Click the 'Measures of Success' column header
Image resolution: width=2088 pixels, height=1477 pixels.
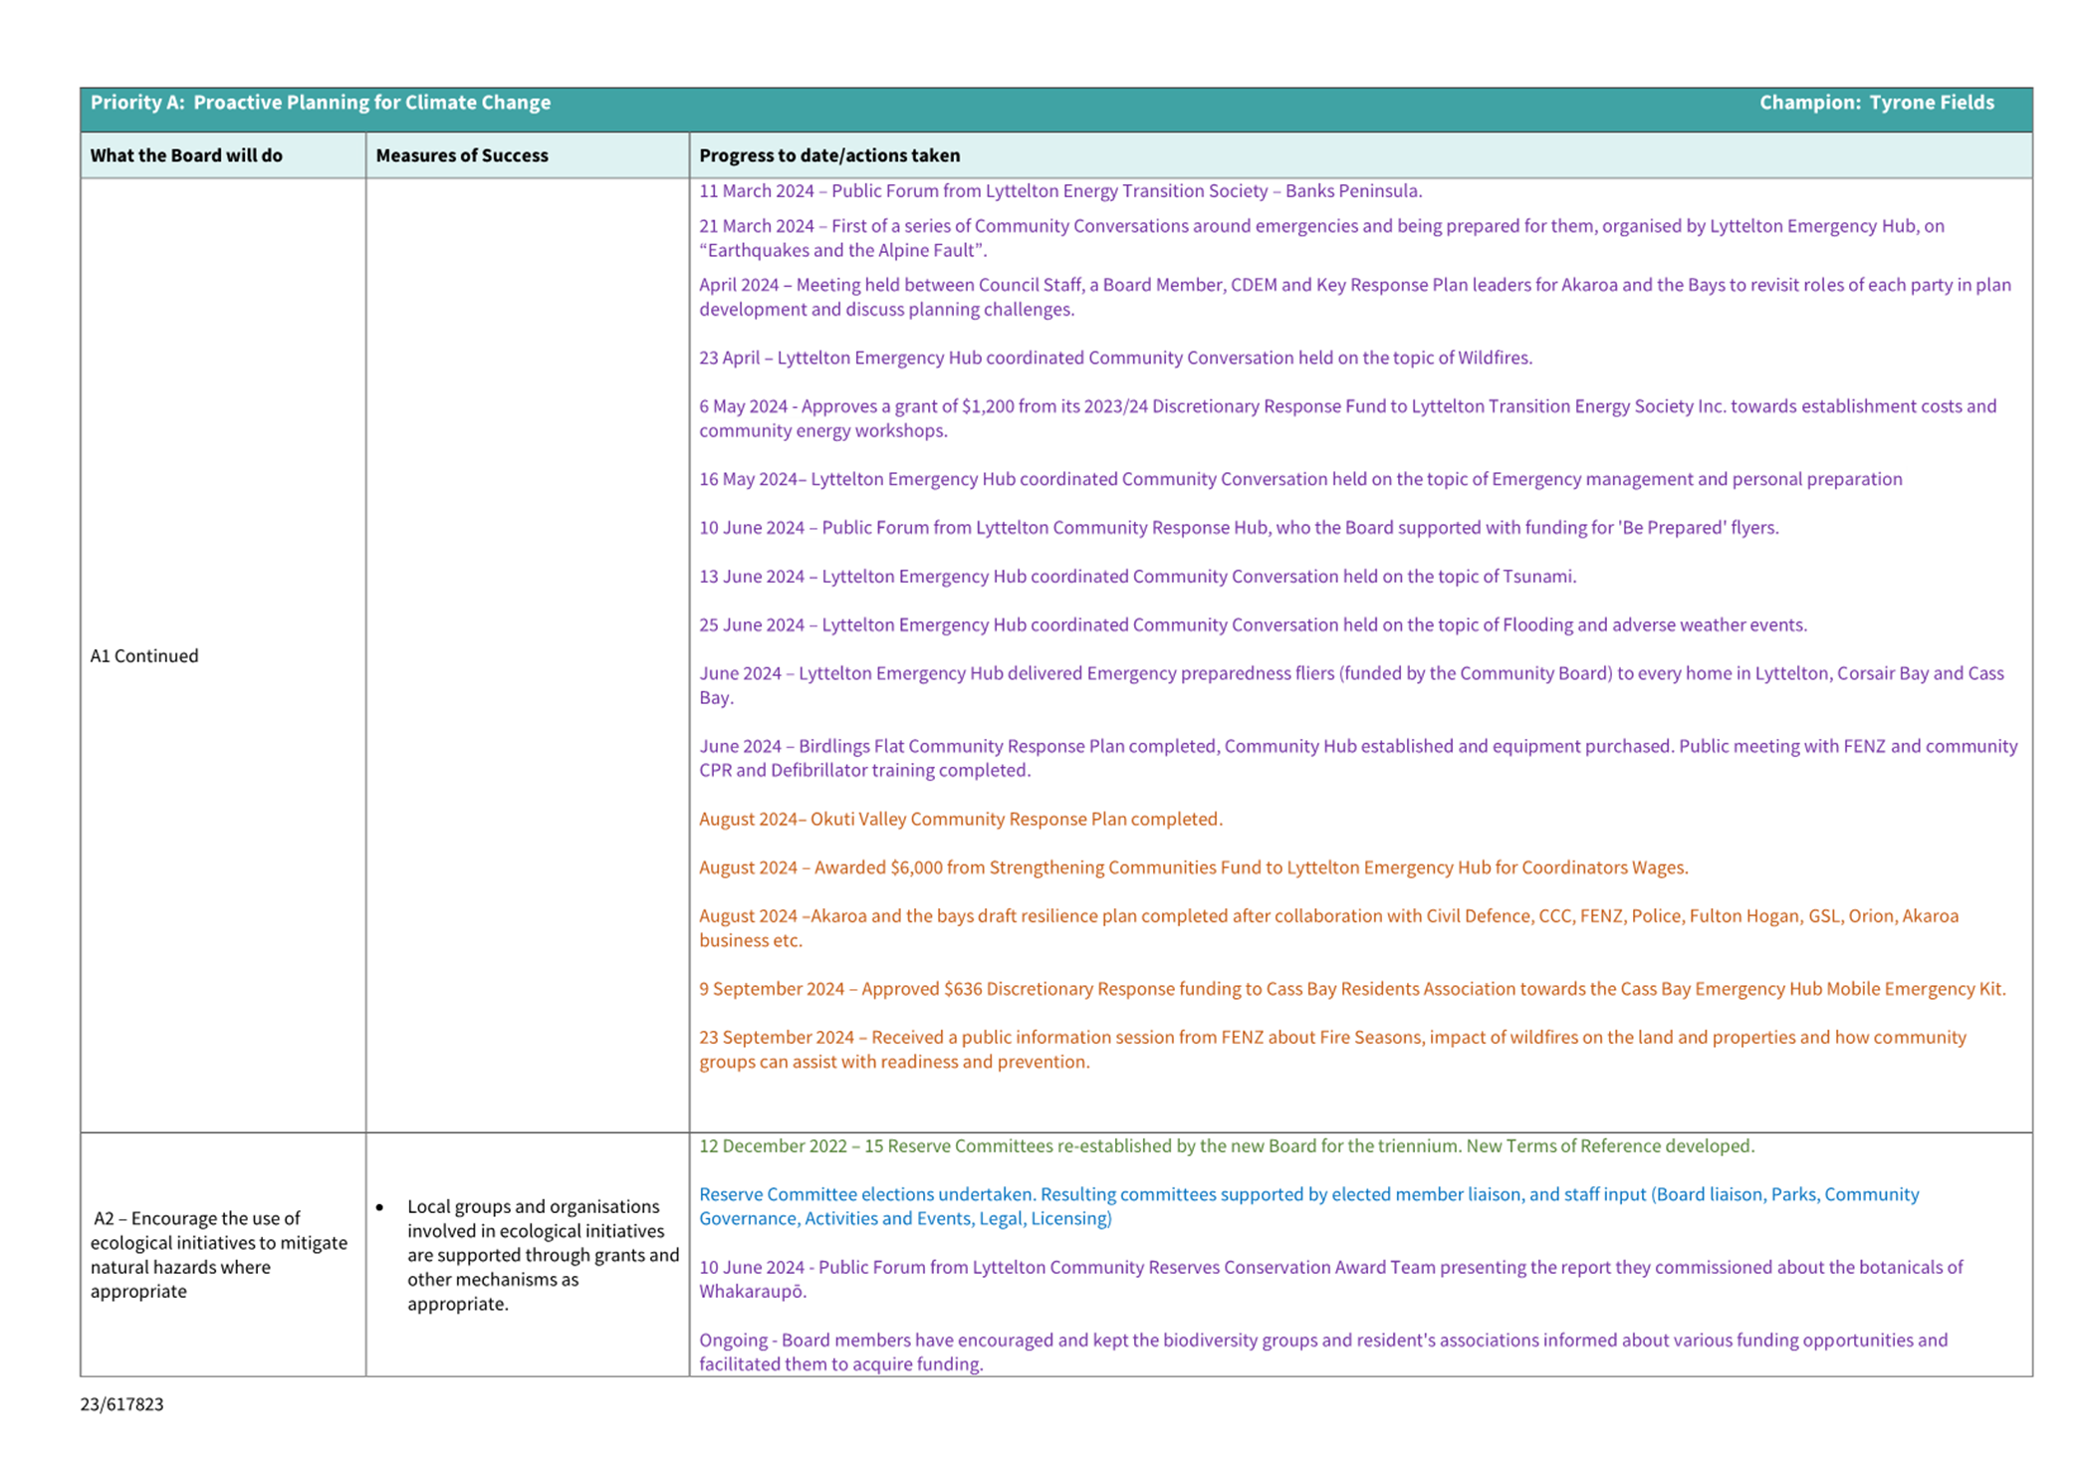pyautogui.click(x=461, y=155)
